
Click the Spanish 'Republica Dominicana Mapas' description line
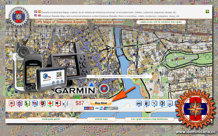pyautogui.click(x=109, y=12)
